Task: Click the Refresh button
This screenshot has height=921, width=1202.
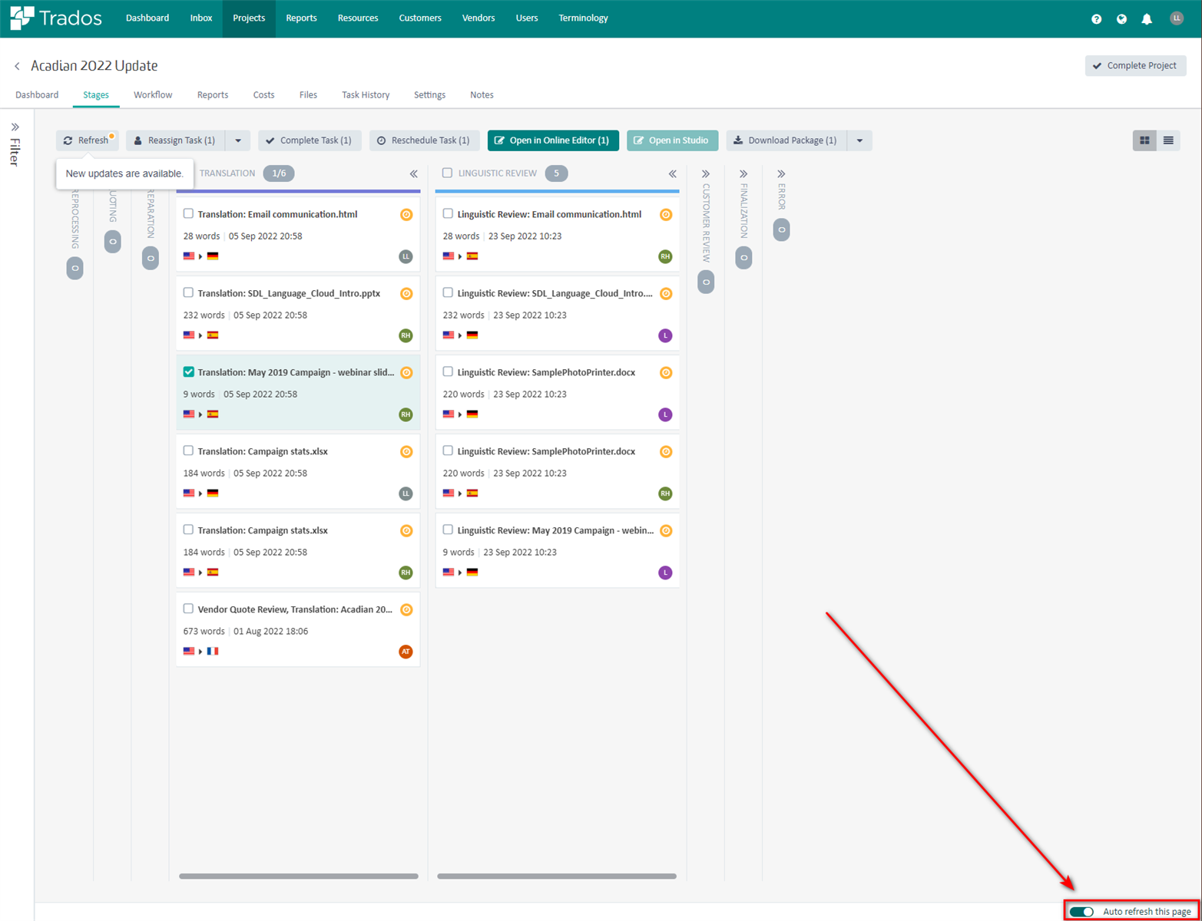Action: point(87,140)
